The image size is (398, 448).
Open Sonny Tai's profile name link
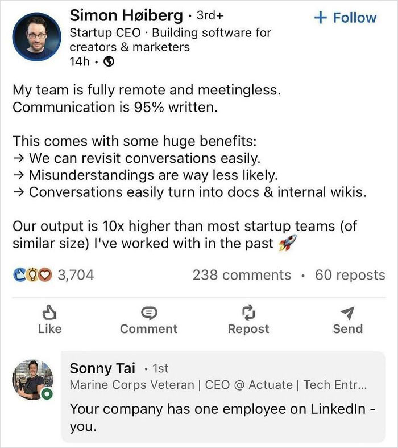[102, 368]
